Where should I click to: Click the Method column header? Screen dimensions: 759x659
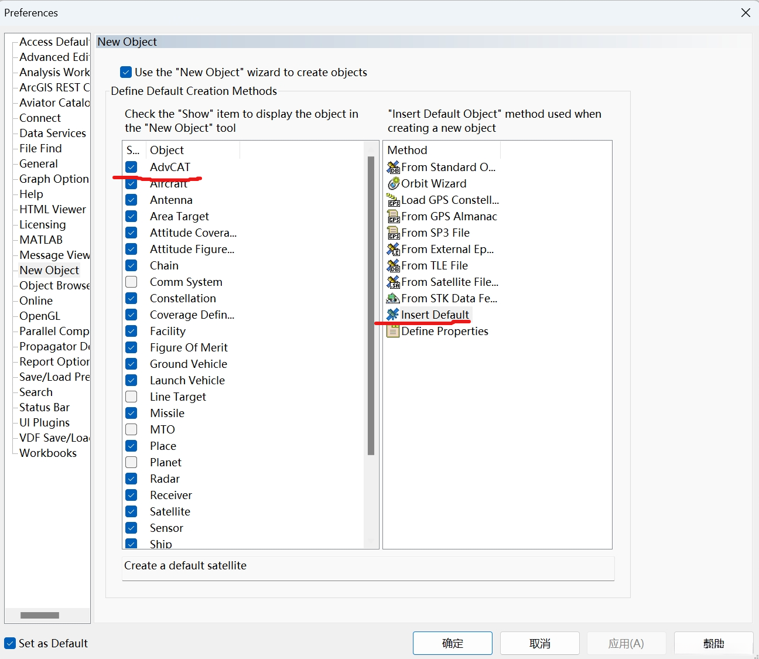click(x=442, y=150)
